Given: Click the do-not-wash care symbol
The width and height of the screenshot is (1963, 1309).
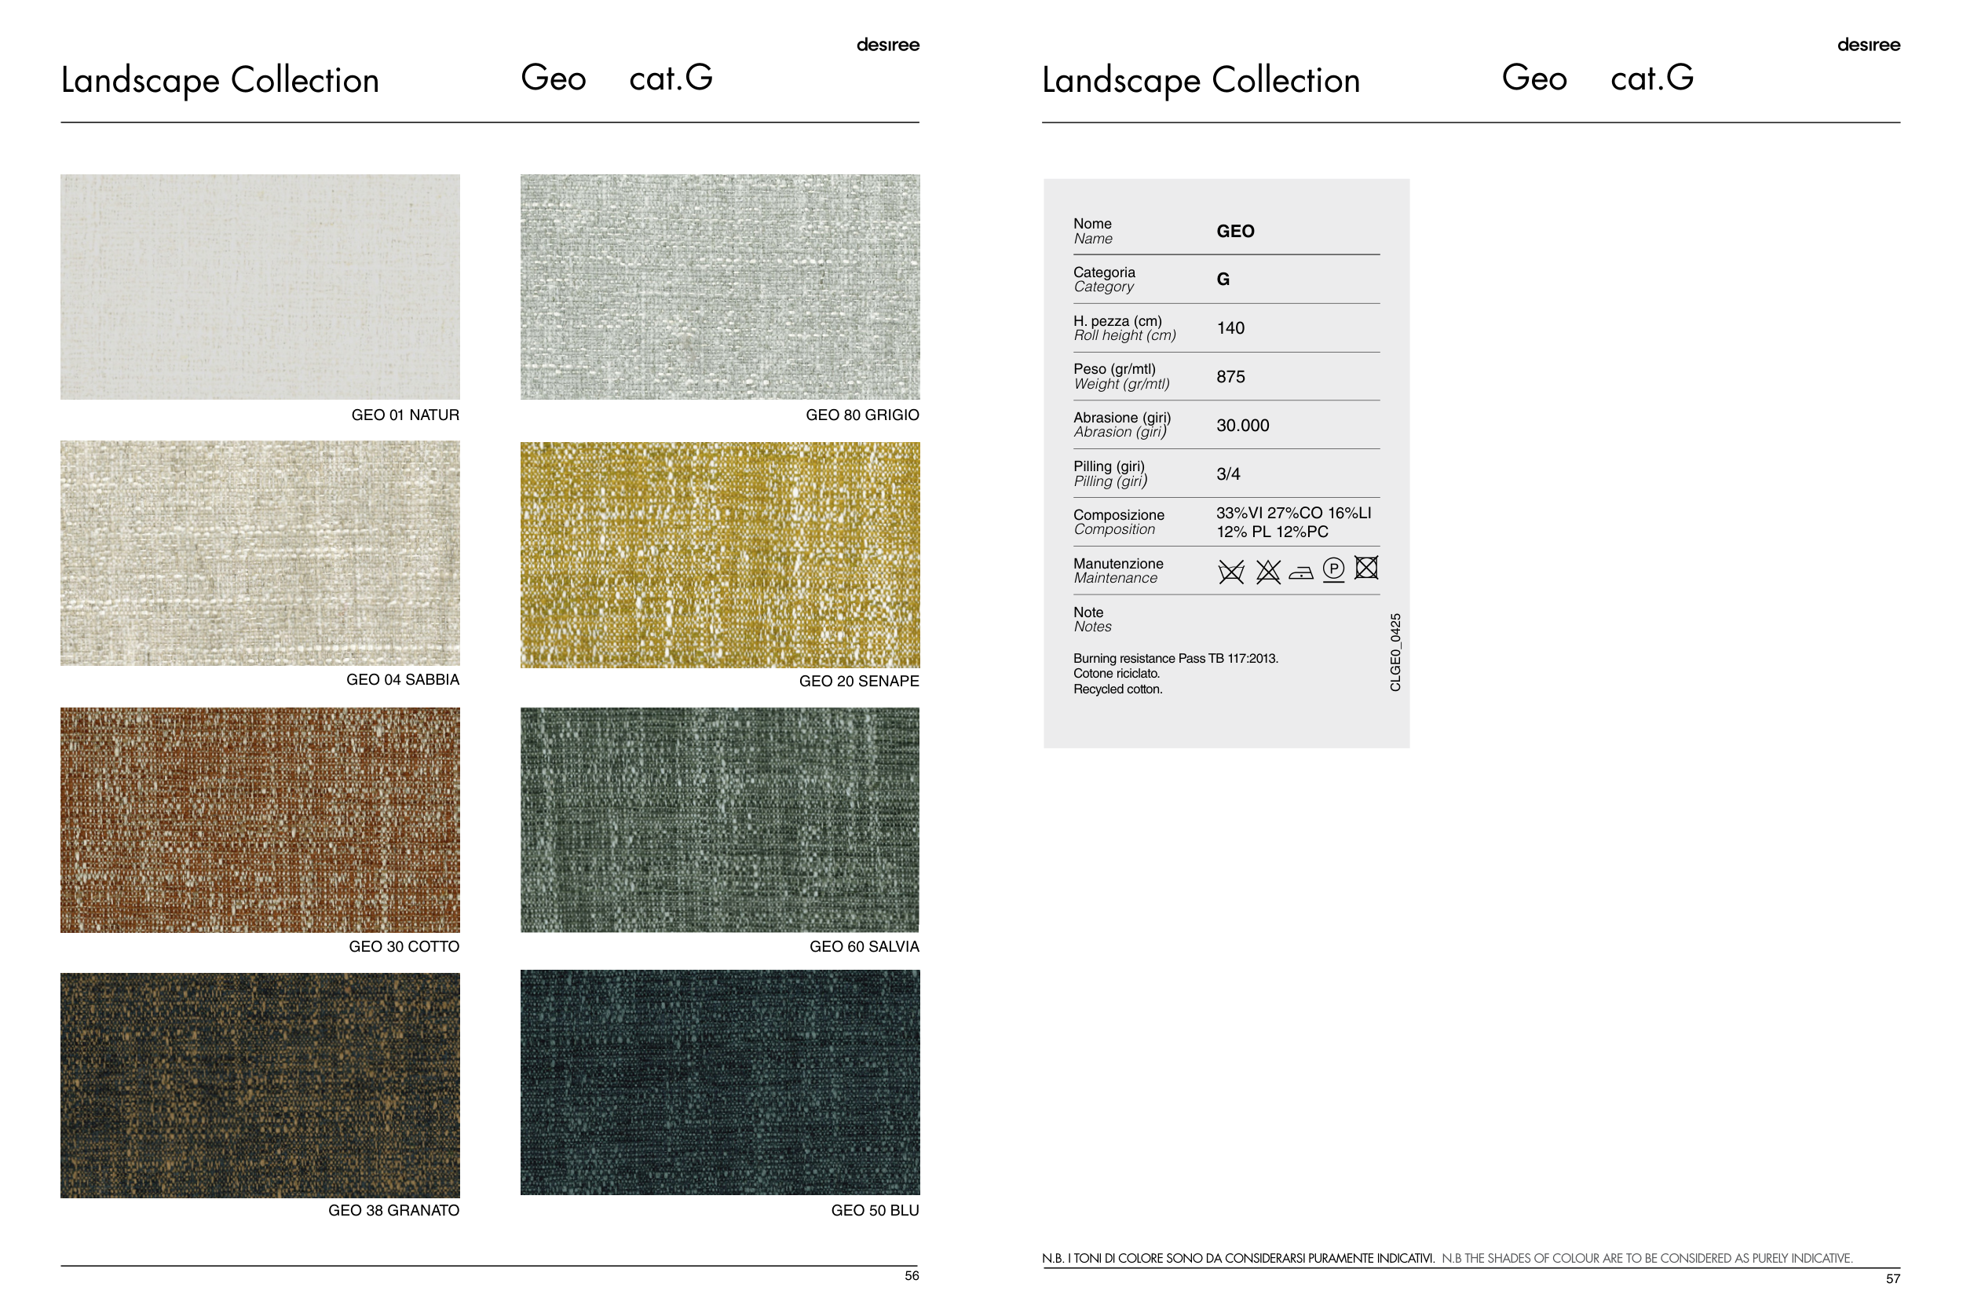Looking at the screenshot, I should pyautogui.click(x=1231, y=572).
